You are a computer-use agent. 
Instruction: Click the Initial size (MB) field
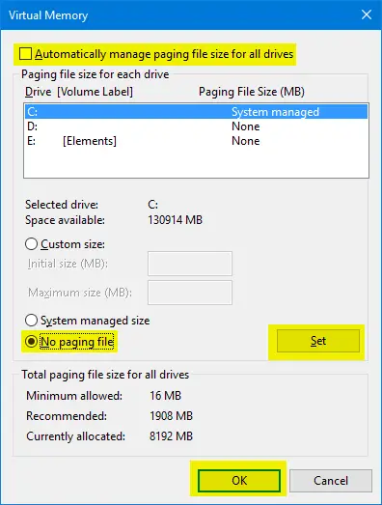click(190, 264)
